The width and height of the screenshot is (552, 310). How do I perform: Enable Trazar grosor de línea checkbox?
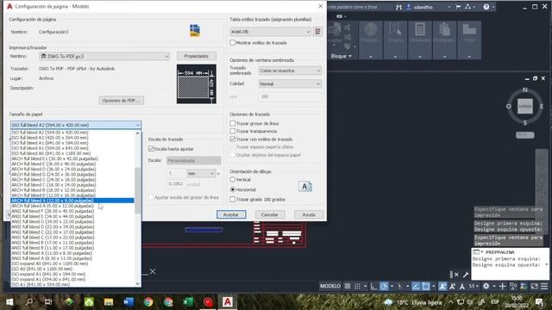[232, 123]
